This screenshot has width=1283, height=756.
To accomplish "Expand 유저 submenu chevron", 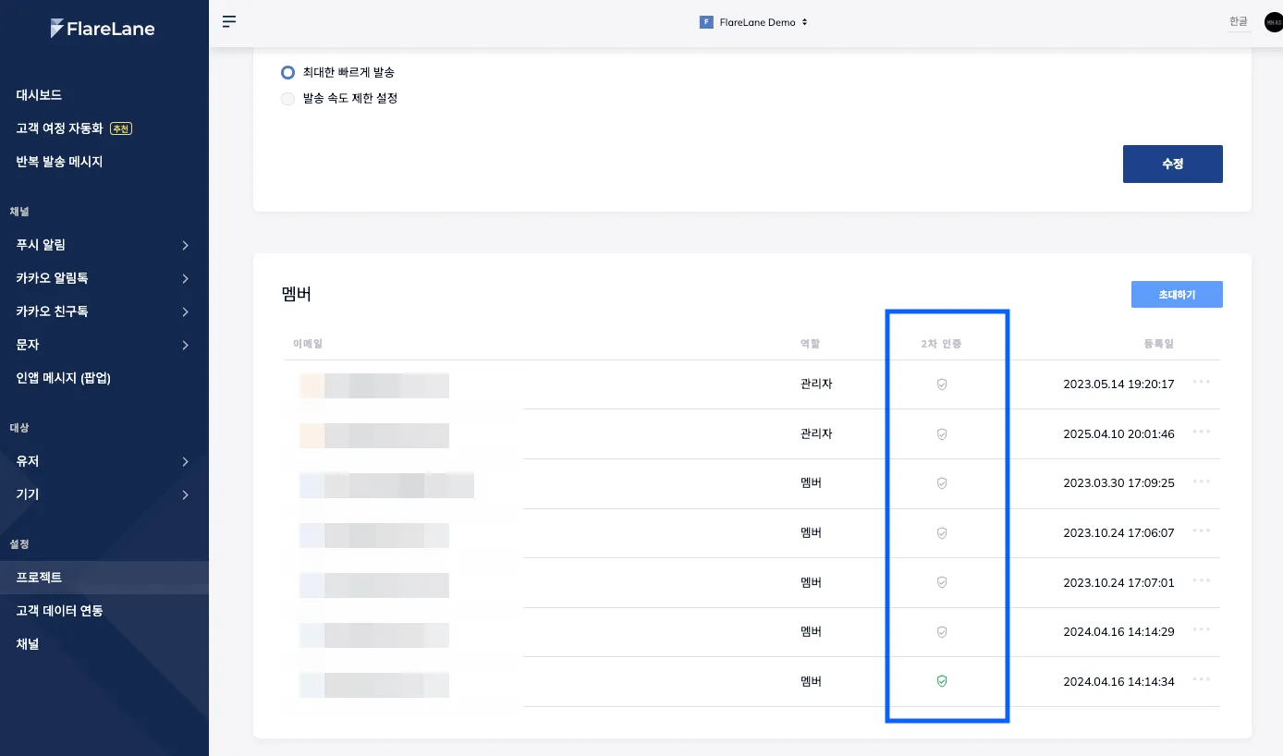I will tap(186, 461).
